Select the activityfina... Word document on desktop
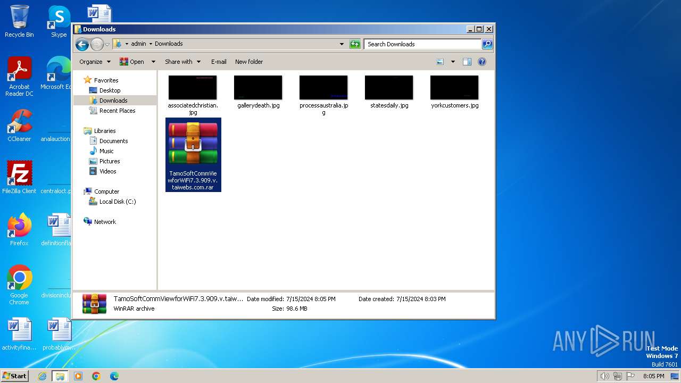Viewport: 681px width, 383px height. pos(19,335)
